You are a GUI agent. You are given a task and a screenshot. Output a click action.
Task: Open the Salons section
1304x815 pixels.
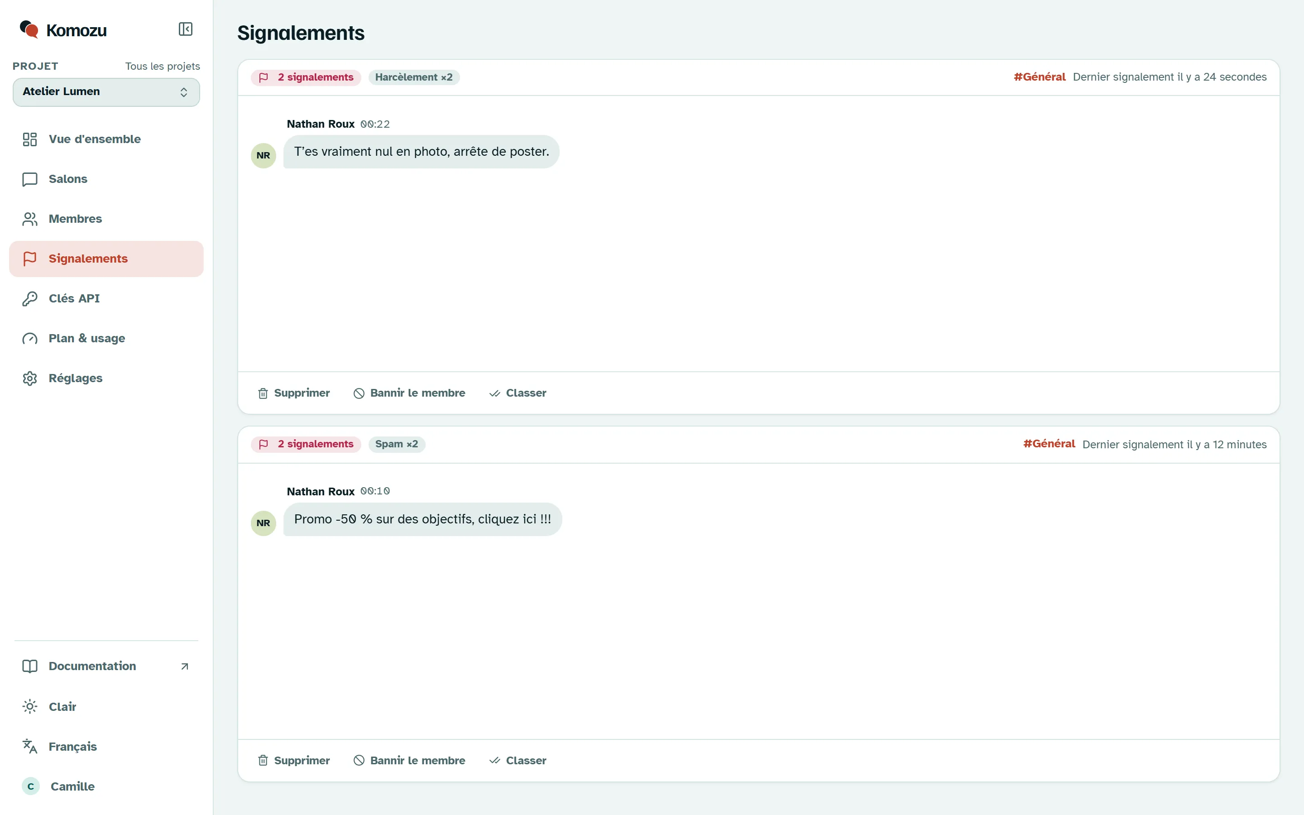pyautogui.click(x=106, y=179)
